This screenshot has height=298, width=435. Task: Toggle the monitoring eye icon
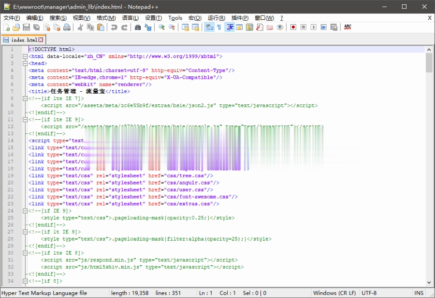pos(280,27)
